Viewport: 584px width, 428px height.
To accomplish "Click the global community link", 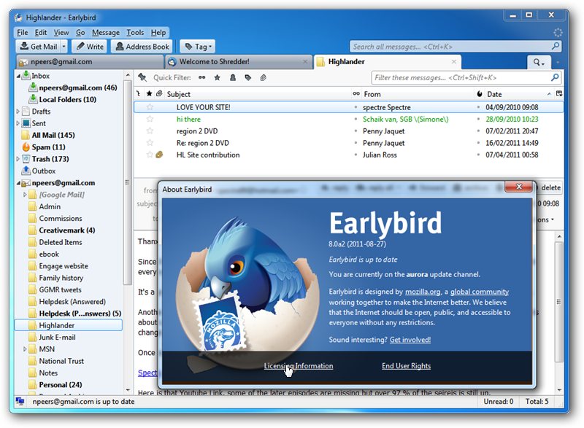I will pos(480,292).
